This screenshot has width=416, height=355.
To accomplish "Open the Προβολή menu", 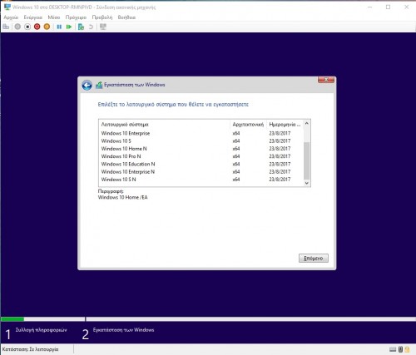I will point(102,17).
